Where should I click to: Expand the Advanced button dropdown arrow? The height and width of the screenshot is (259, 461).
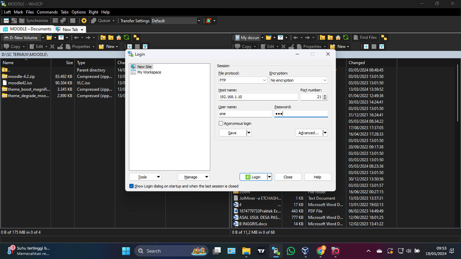325,133
